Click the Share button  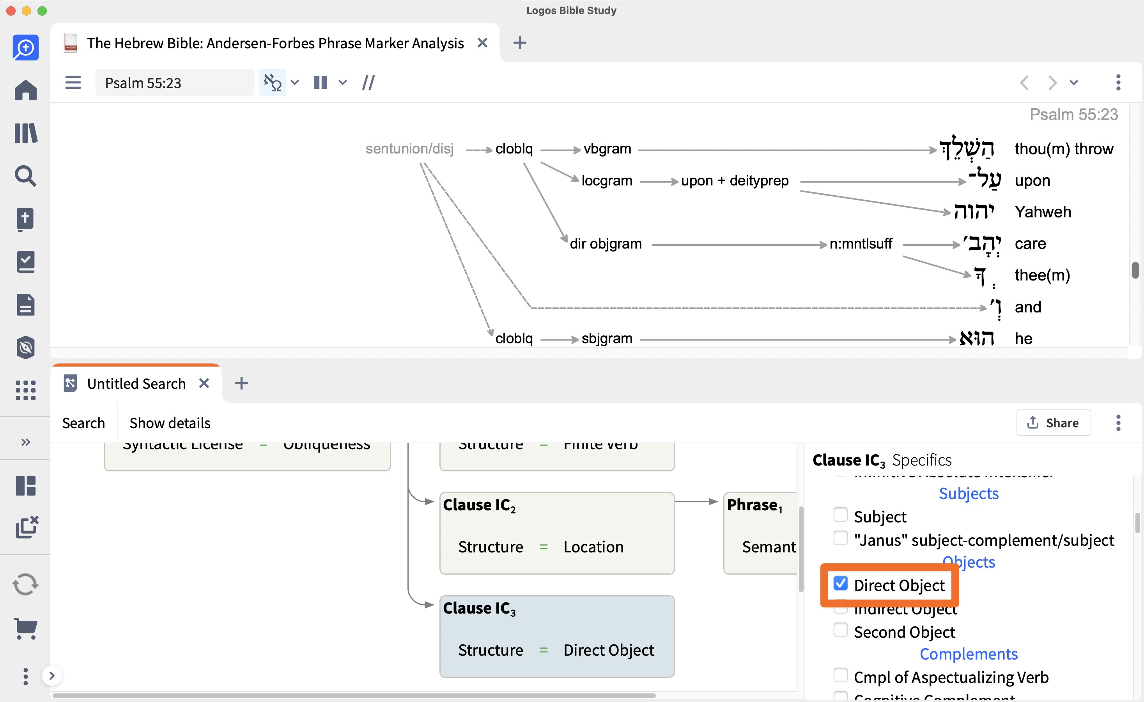1054,423
